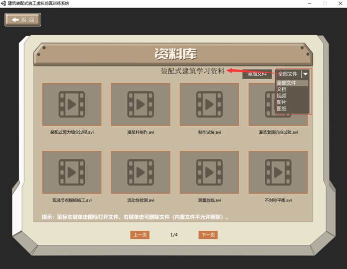
Task: Open the 测量放线.avi video icon
Action: 209,172
